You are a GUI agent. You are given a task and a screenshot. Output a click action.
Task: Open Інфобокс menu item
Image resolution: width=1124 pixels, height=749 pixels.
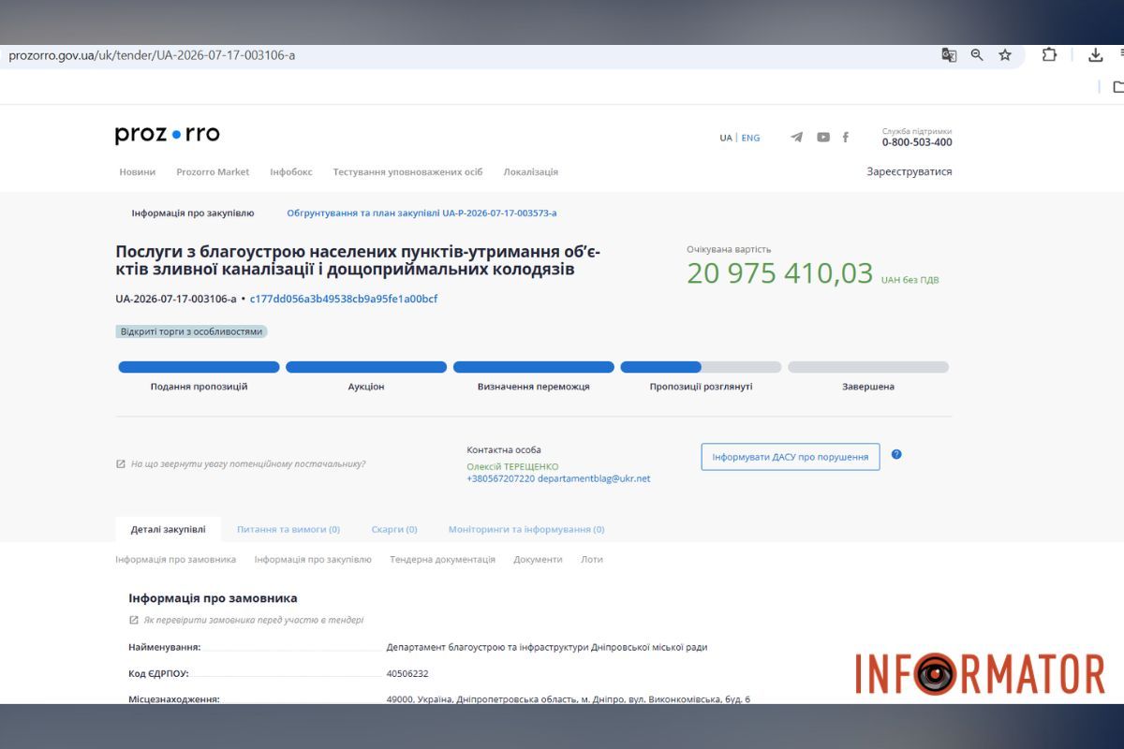(x=291, y=172)
